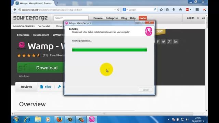
Task: Go to the Firefox home icon
Action: pos(180,10)
